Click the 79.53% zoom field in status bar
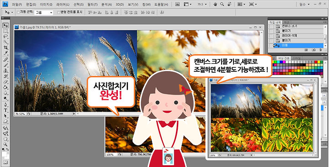 (20, 113)
